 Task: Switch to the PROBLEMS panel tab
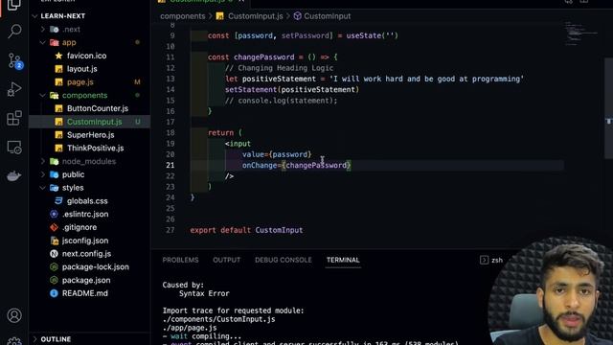pyautogui.click(x=181, y=260)
